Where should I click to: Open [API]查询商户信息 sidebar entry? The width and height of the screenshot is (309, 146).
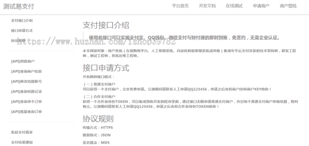[x=26, y=71]
